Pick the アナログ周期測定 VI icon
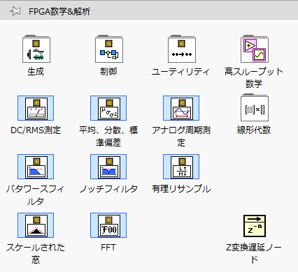The width and height of the screenshot is (298, 272). click(x=181, y=108)
